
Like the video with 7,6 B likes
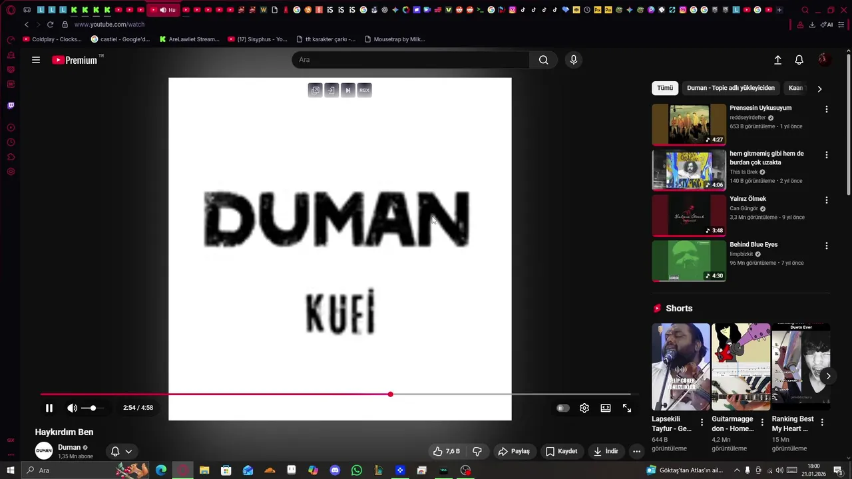tap(447, 451)
